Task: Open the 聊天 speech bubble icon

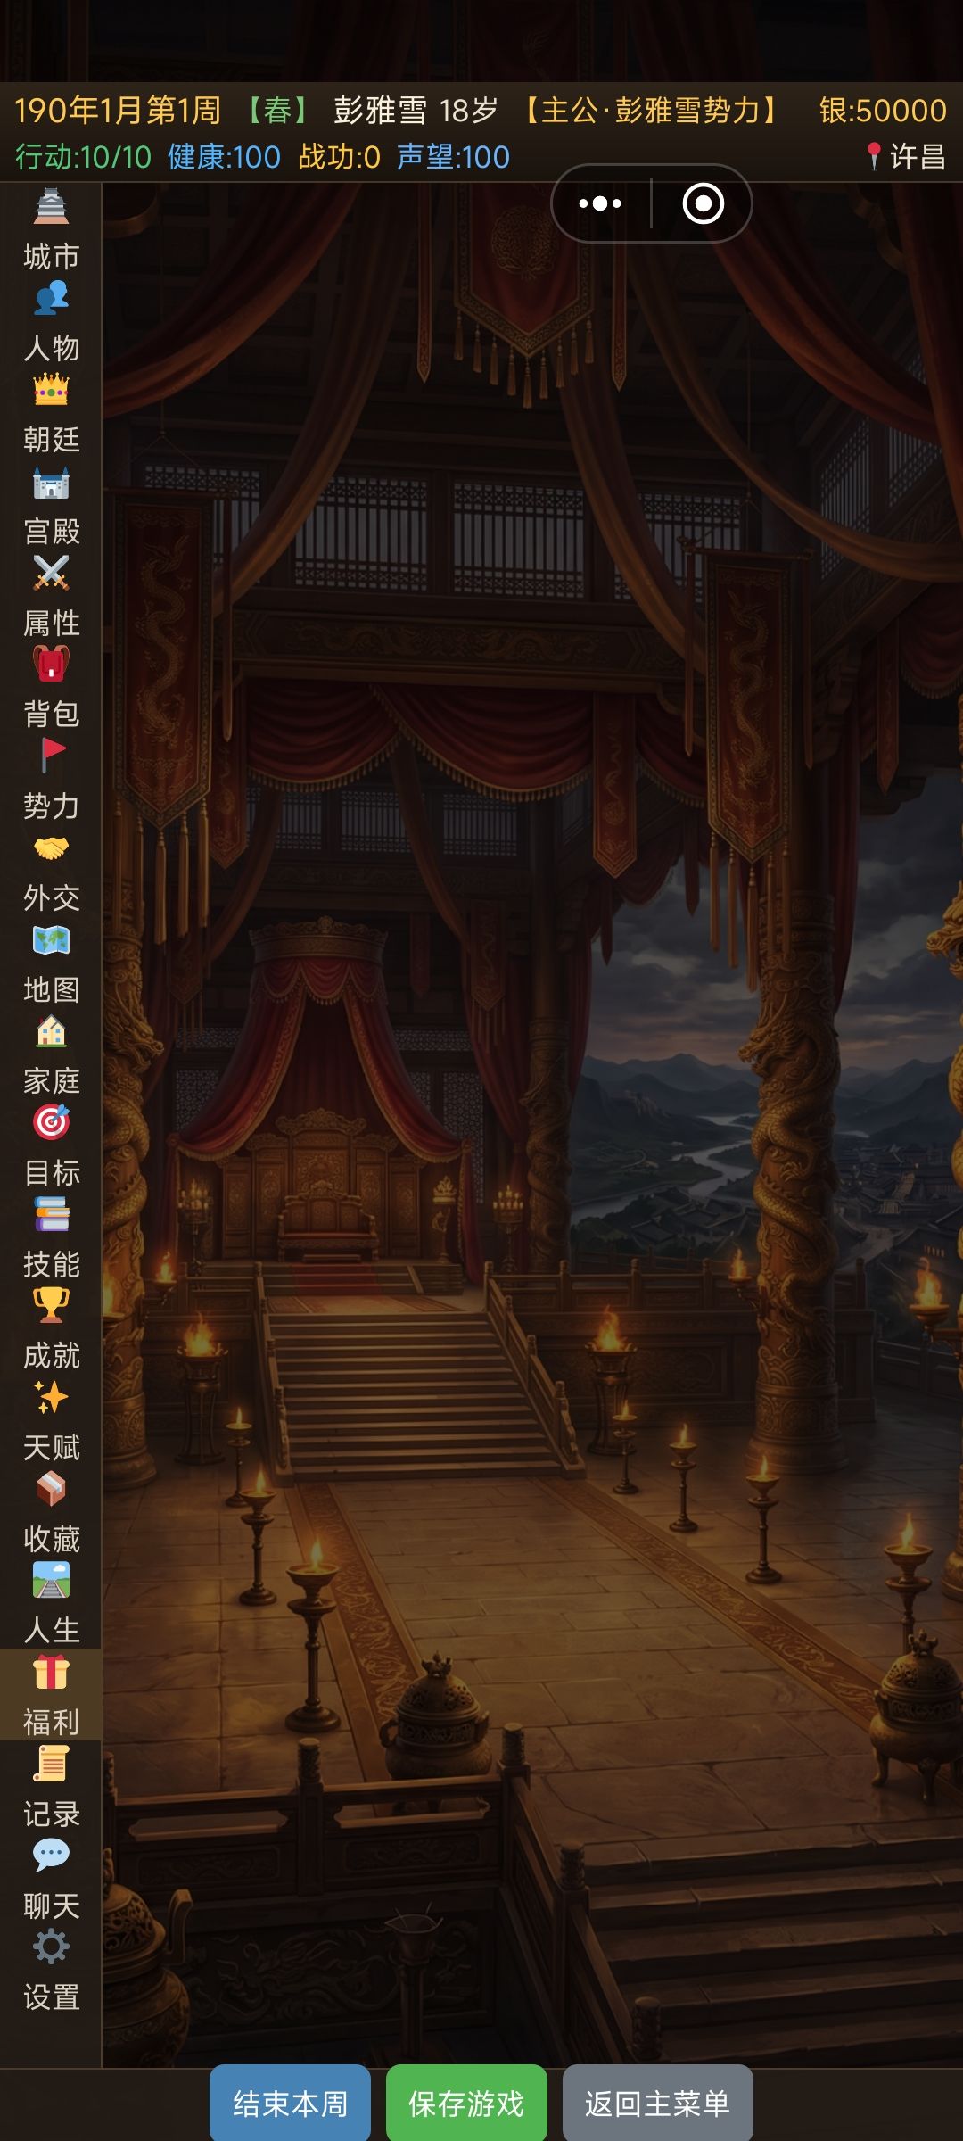Action: [x=51, y=1856]
